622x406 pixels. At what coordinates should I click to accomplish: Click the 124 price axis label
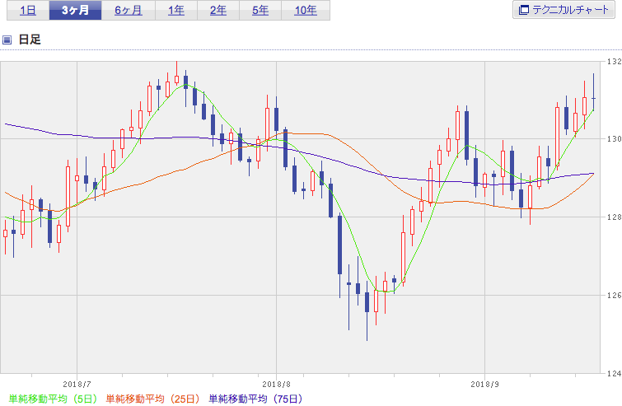click(614, 373)
